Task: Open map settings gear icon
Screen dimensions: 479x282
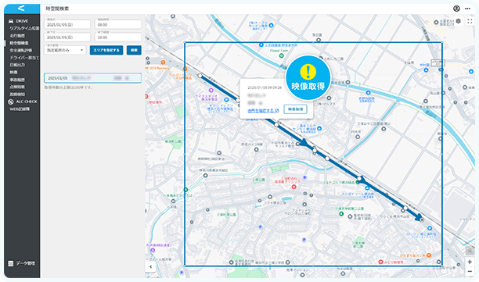Action: pyautogui.click(x=458, y=21)
